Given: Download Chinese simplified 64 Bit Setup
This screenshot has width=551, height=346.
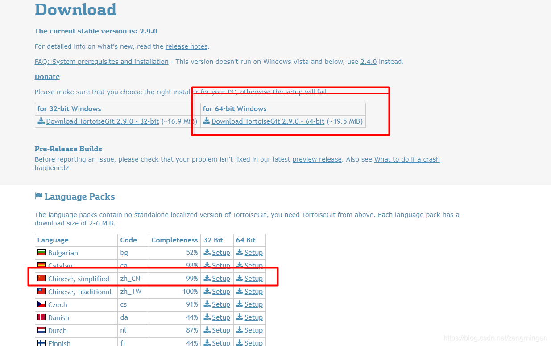Looking at the screenshot, I should (253, 279).
